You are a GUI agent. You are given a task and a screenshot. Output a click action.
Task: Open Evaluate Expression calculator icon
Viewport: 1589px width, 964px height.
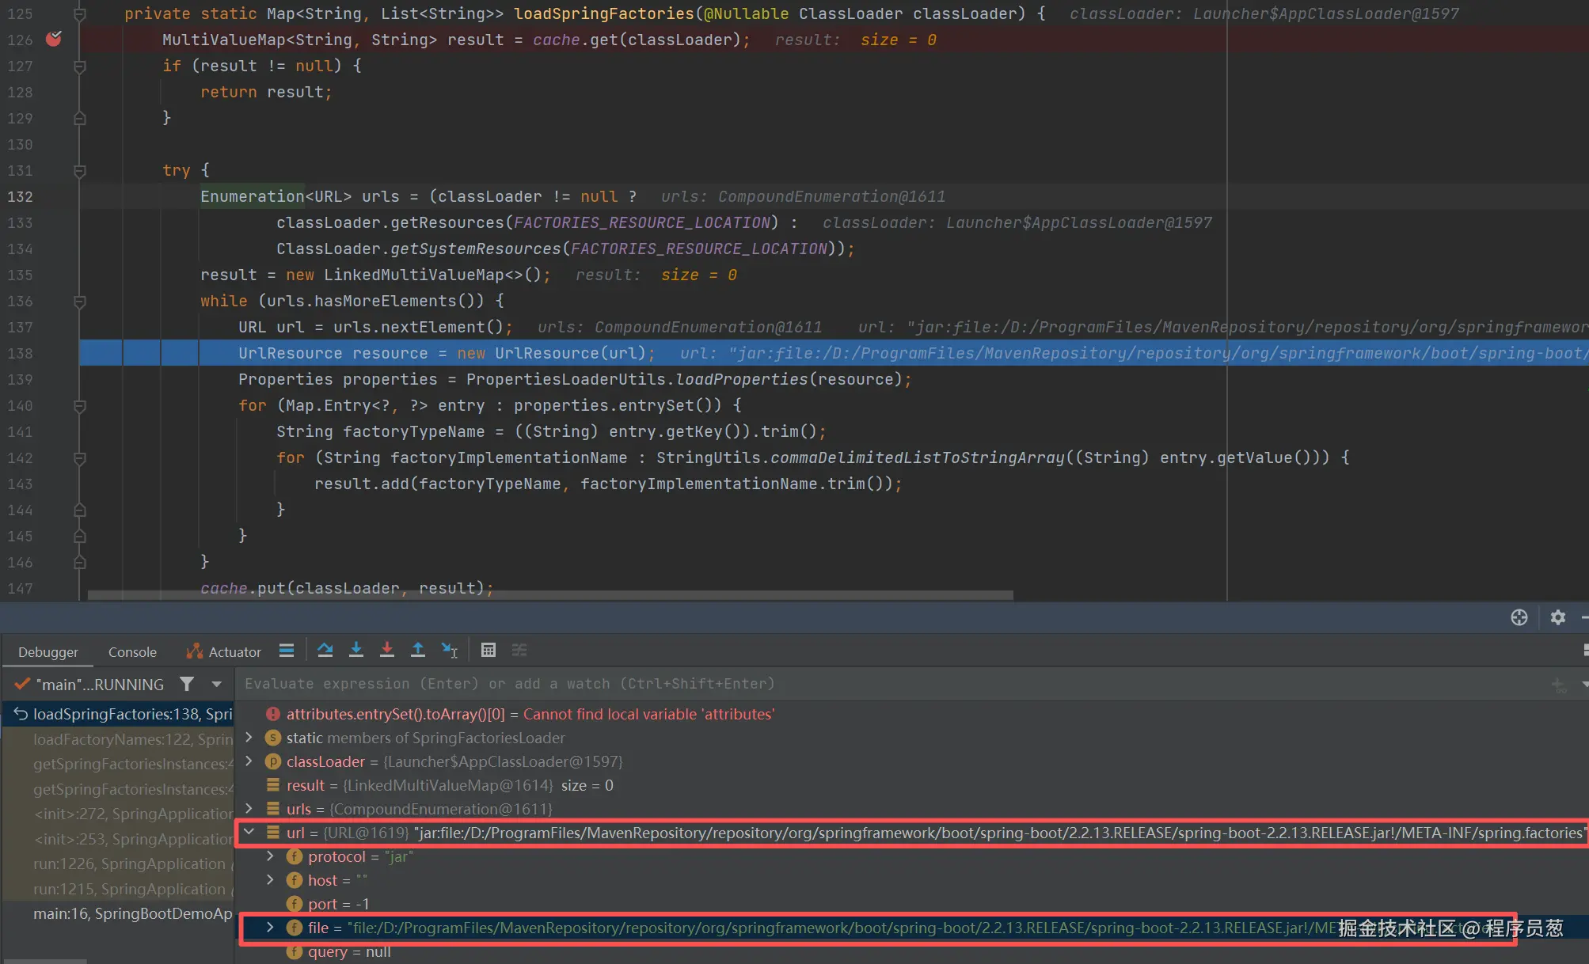click(x=488, y=650)
